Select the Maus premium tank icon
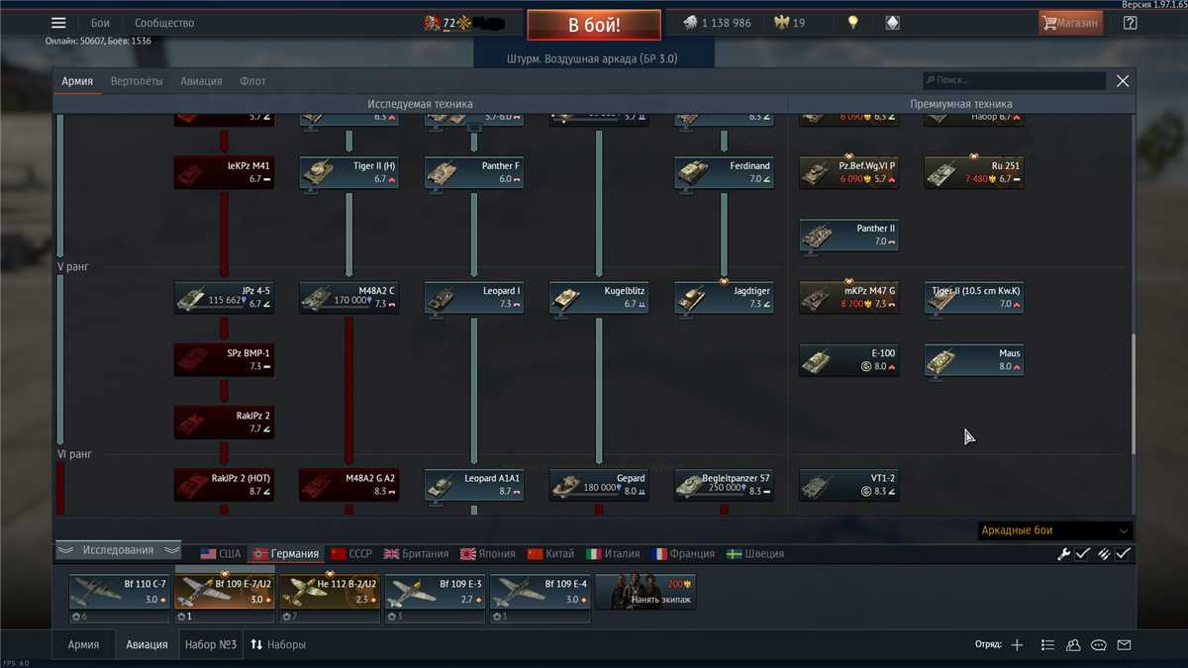 tap(974, 360)
